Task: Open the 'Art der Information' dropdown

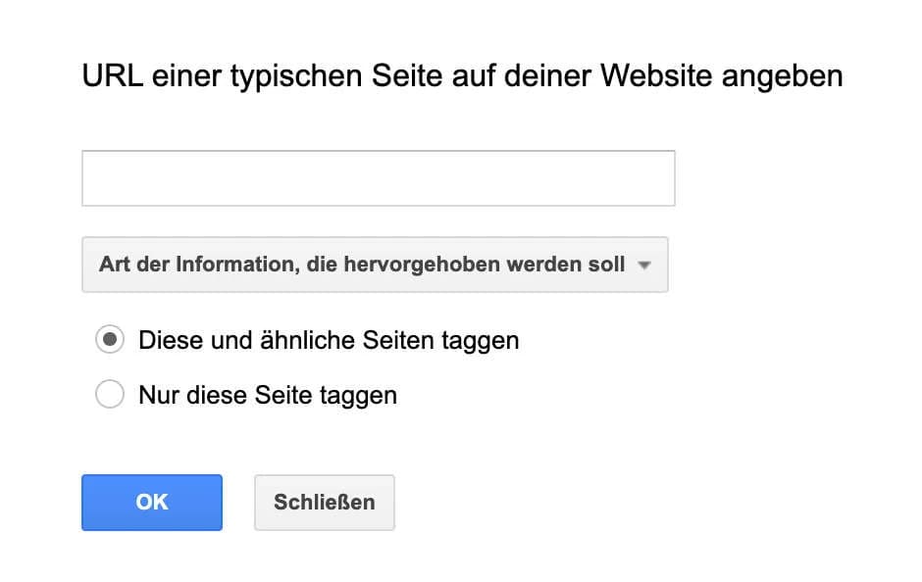Action: [375, 265]
